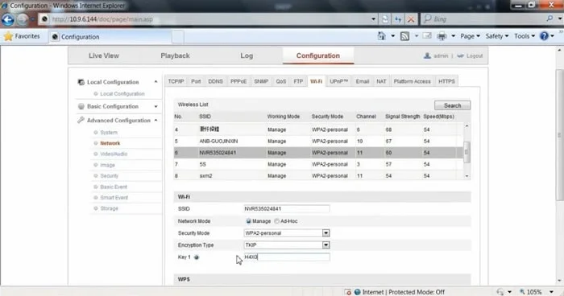Open the Smart Event configuration item
Screen dimensions: 564x296
pyautogui.click(x=114, y=198)
